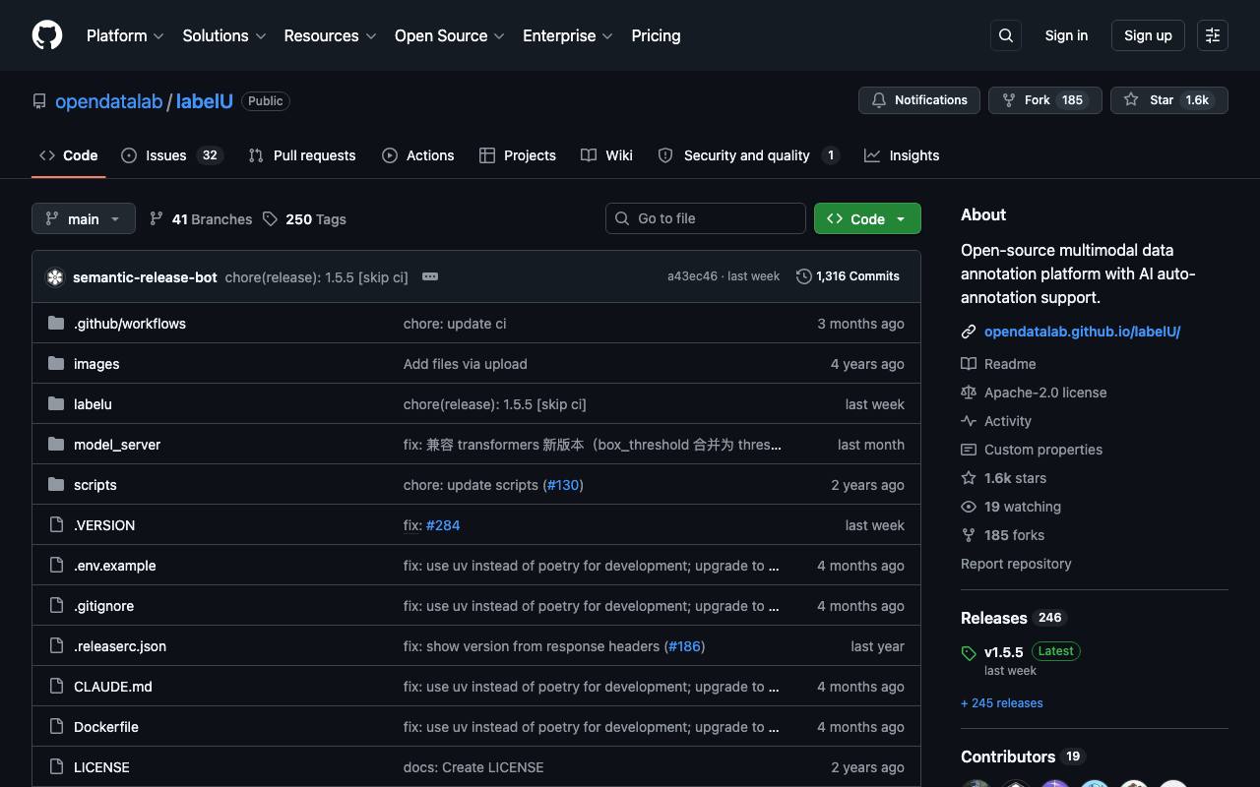Click the .releaserc.json file icon

click(x=56, y=645)
